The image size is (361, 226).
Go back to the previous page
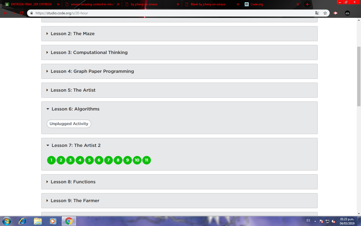click(6, 13)
